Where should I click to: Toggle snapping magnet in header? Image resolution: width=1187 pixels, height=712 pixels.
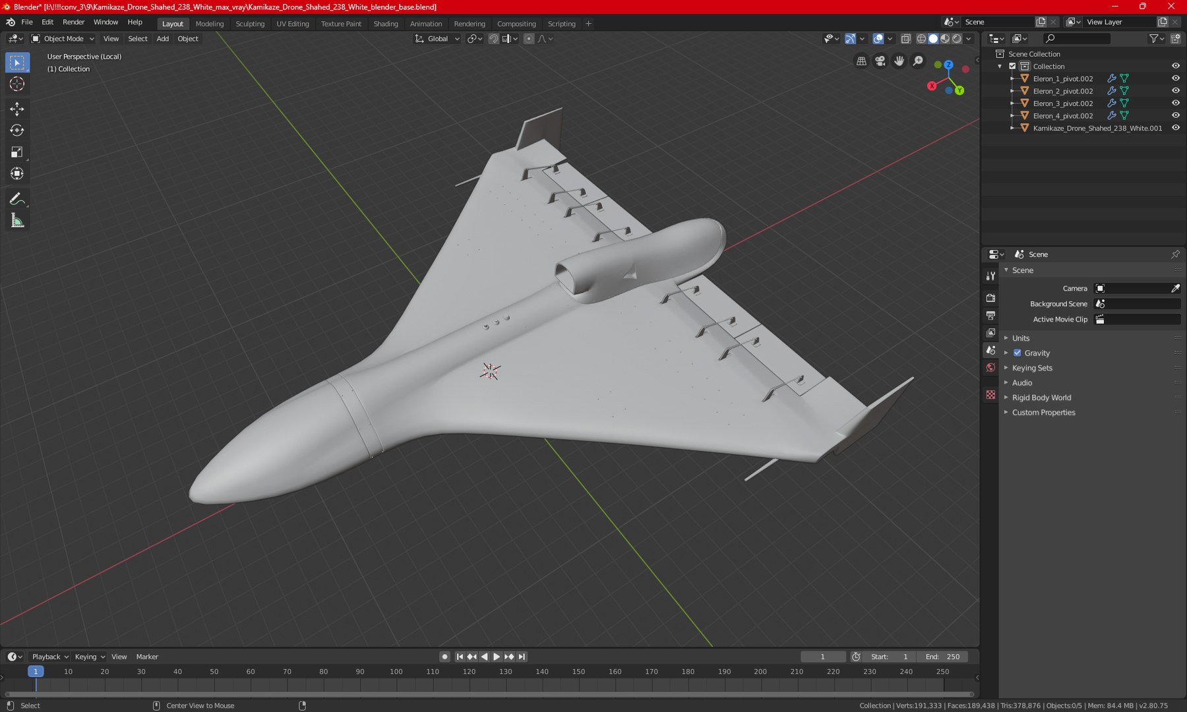(x=493, y=39)
